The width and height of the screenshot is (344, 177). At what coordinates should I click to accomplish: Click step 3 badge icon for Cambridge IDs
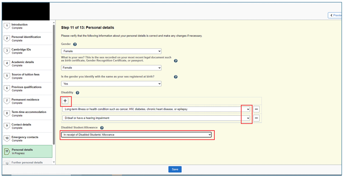pyautogui.click(x=7, y=51)
